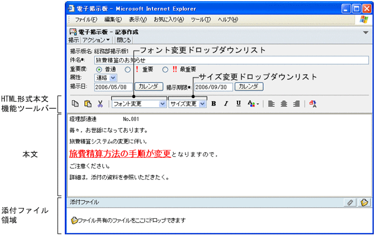376x236 pixels.
Task: Open the font color dropdown arrow
Action: pos(258,104)
